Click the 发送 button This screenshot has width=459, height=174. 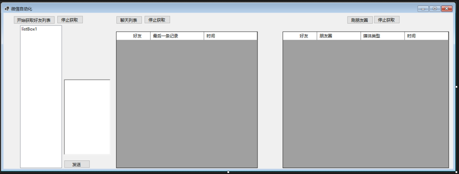point(76,164)
